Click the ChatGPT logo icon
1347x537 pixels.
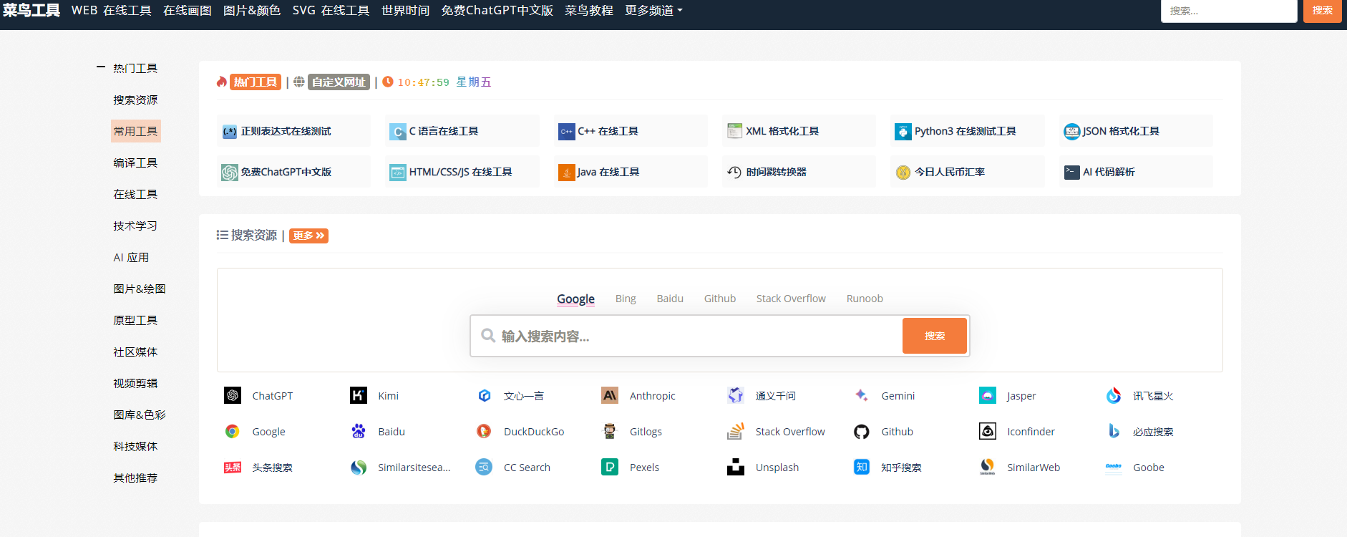point(233,395)
